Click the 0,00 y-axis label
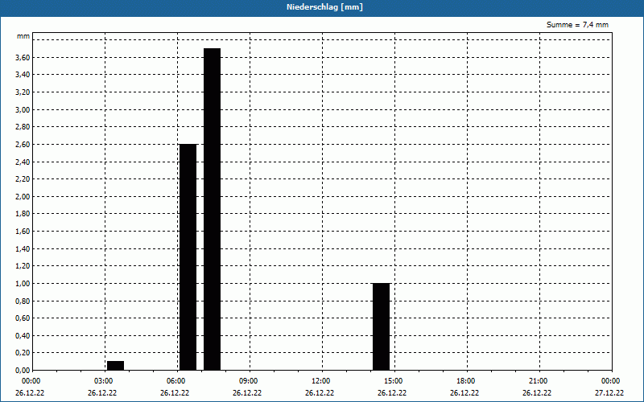The width and height of the screenshot is (644, 402). coord(23,370)
